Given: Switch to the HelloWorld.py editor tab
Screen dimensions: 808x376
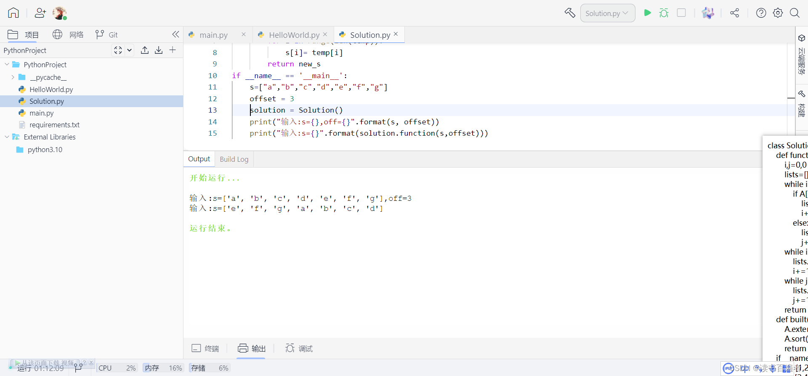Looking at the screenshot, I should 294,35.
